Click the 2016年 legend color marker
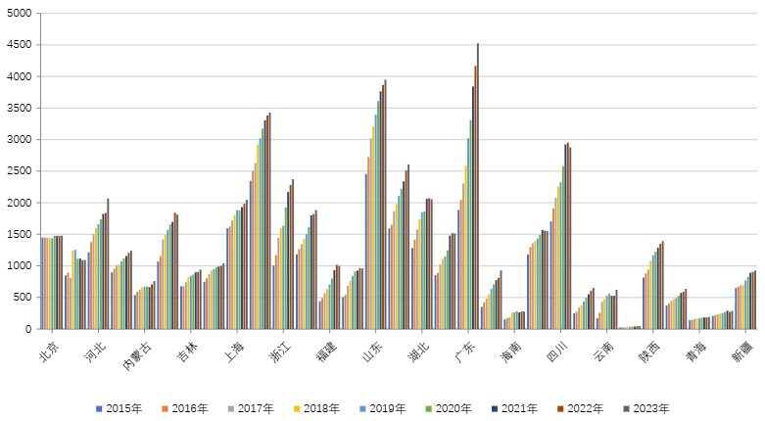765x421 pixels. tap(163, 407)
